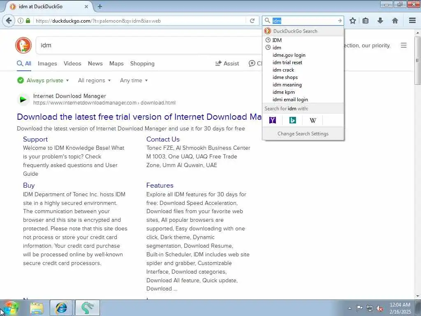The image size is (421, 316).
Task: Pick the idm crack suggestion
Action: tap(303, 70)
